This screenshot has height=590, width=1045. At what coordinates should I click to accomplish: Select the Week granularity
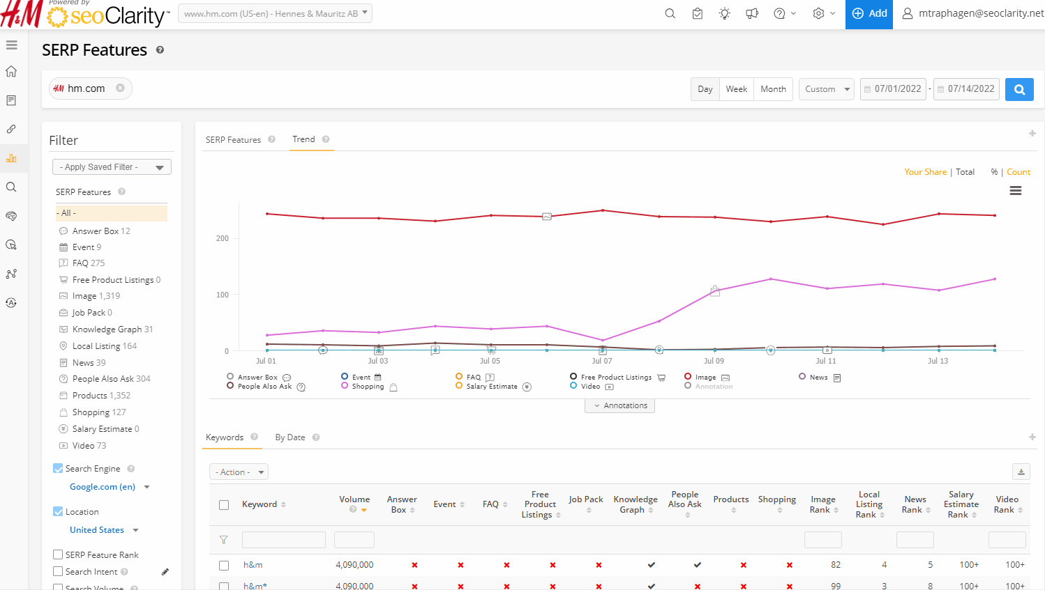pyautogui.click(x=737, y=89)
